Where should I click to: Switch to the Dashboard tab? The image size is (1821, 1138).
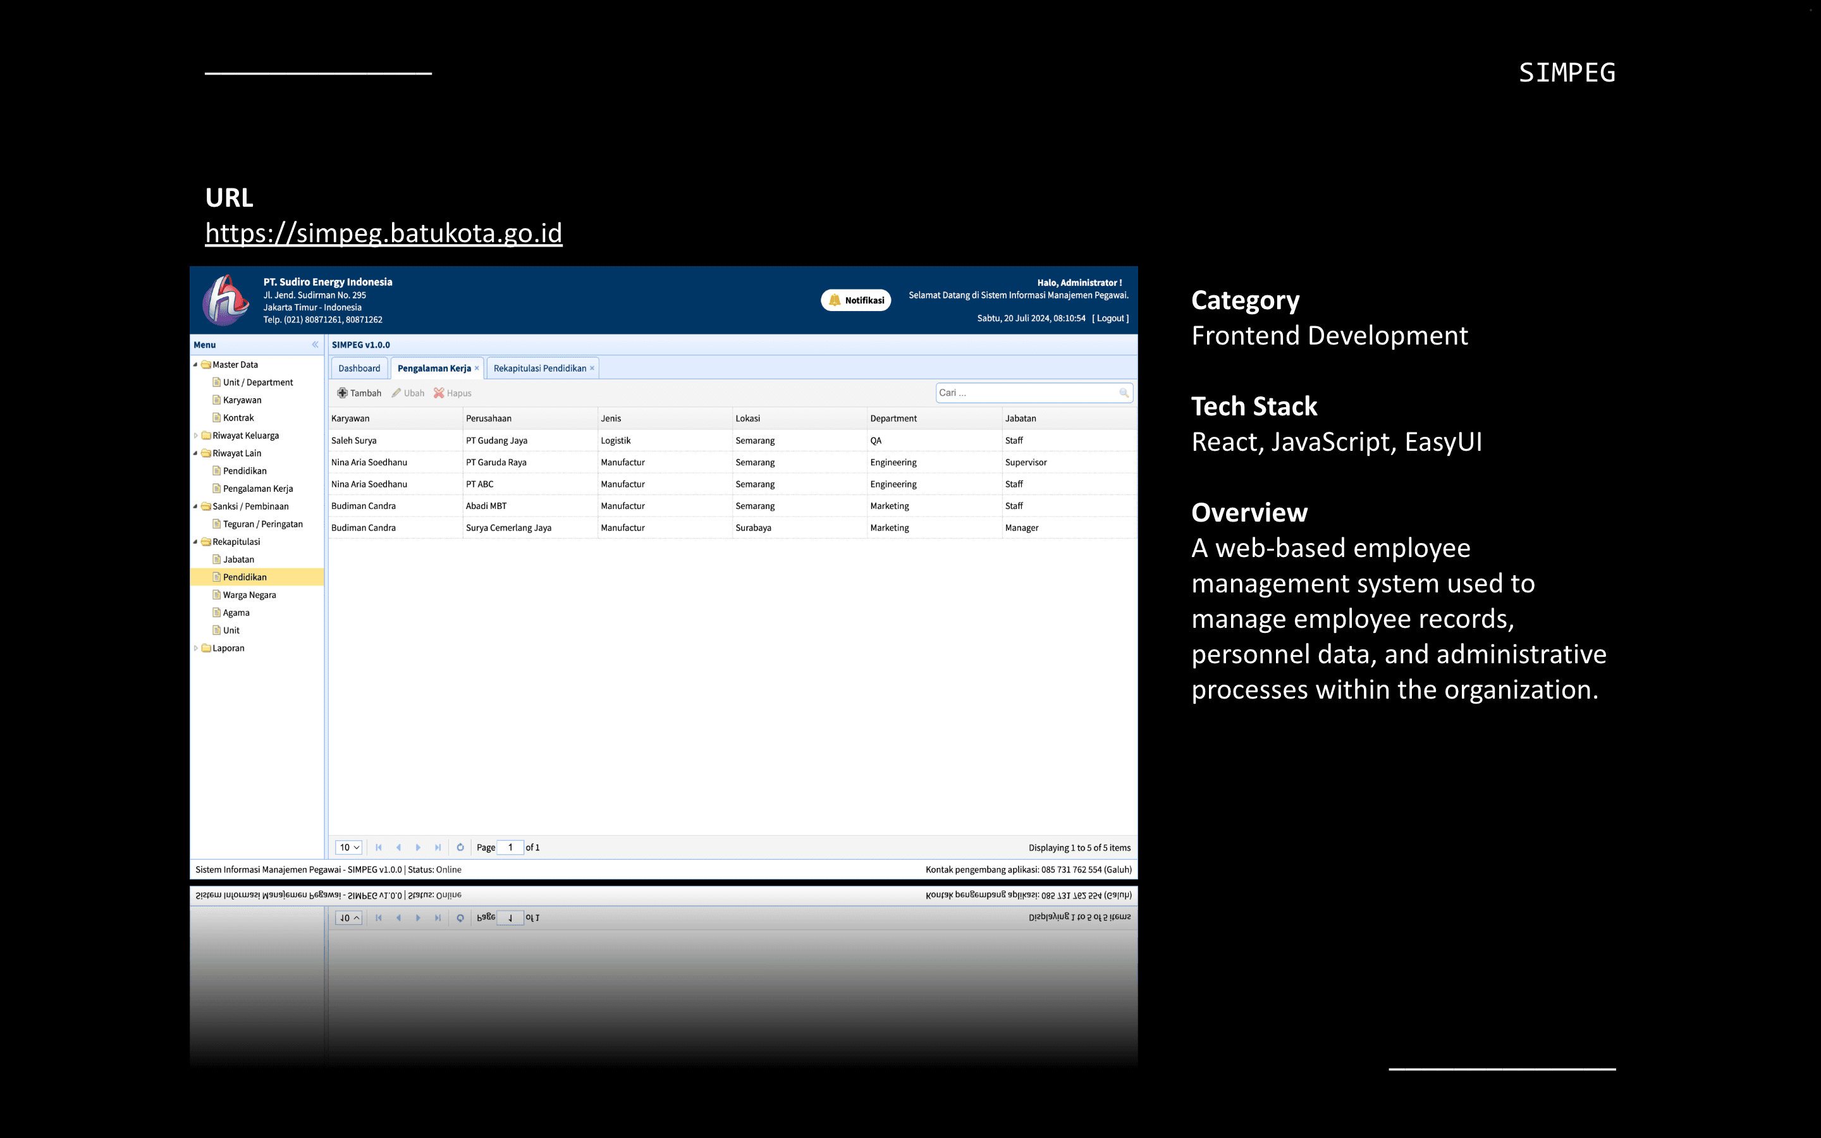[x=359, y=368]
